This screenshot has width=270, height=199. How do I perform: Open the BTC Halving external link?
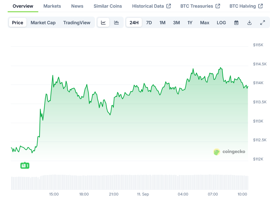[x=246, y=6]
